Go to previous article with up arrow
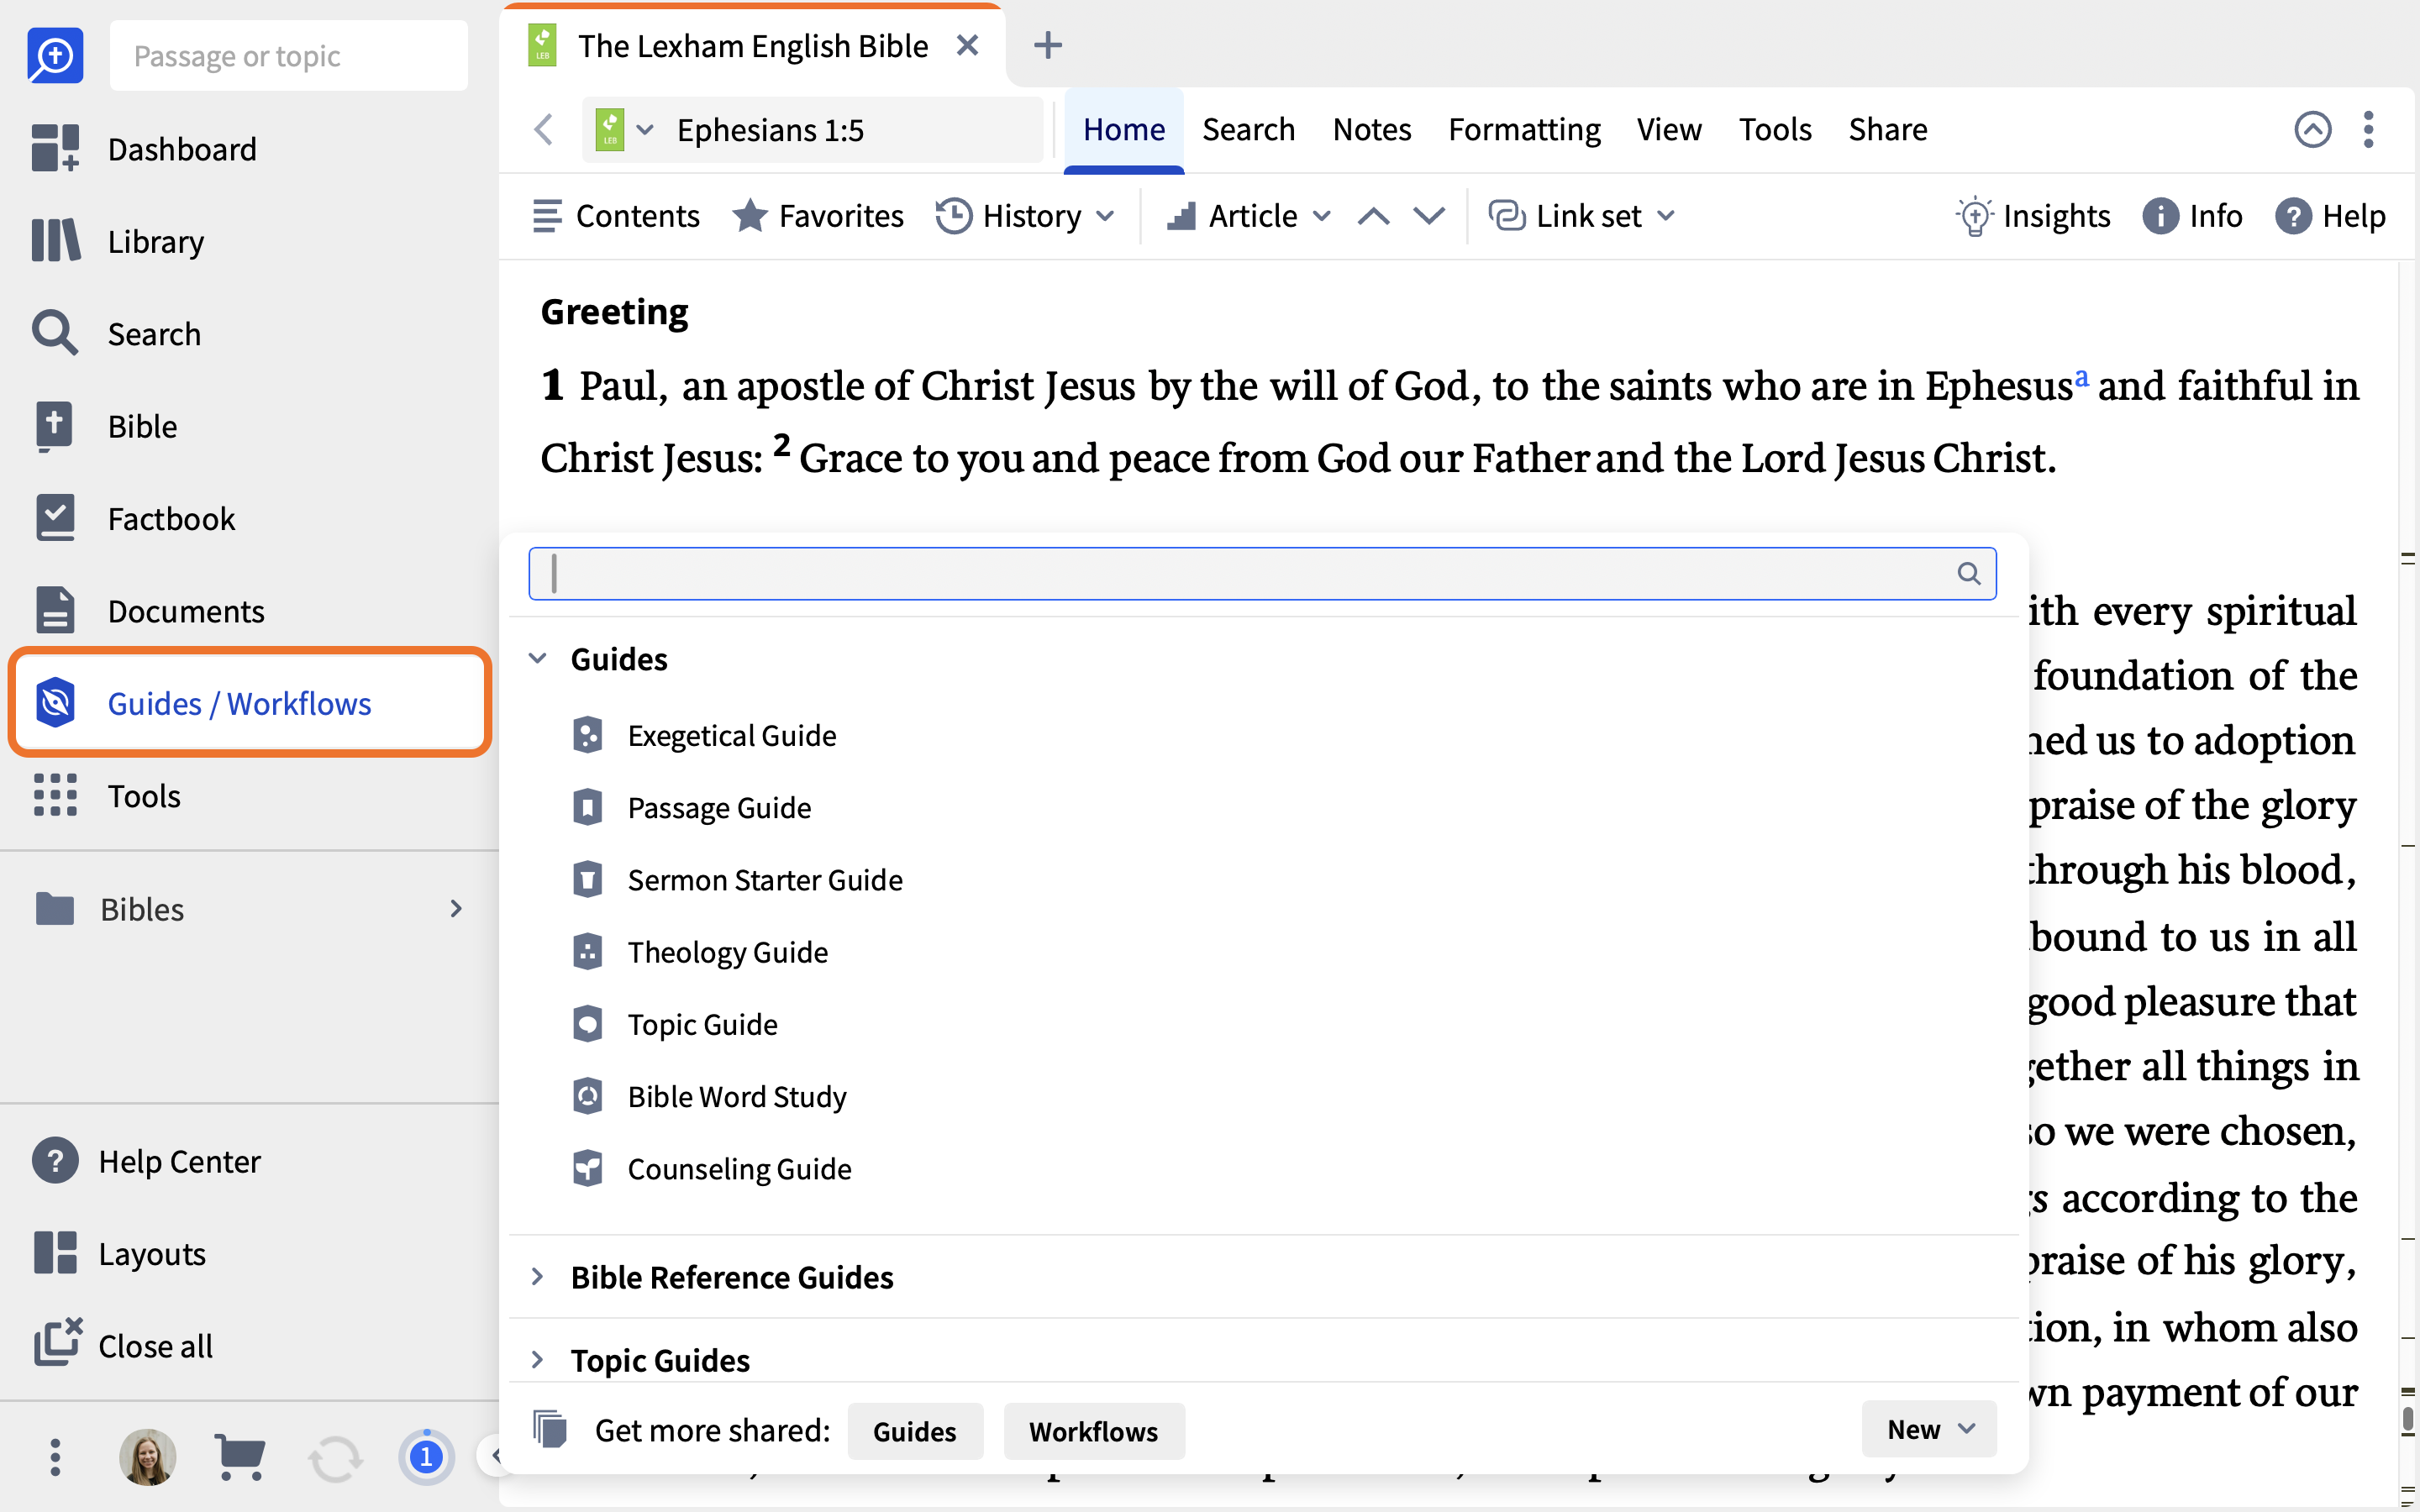 click(x=1374, y=216)
